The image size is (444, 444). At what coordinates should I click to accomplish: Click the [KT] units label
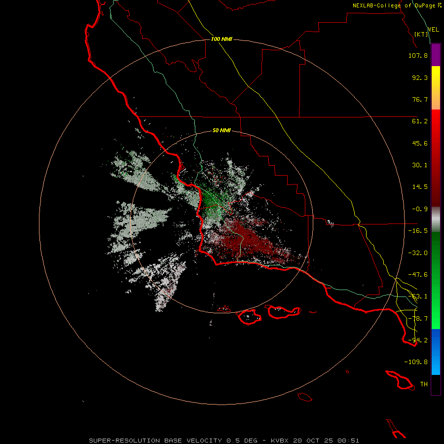coord(421,34)
